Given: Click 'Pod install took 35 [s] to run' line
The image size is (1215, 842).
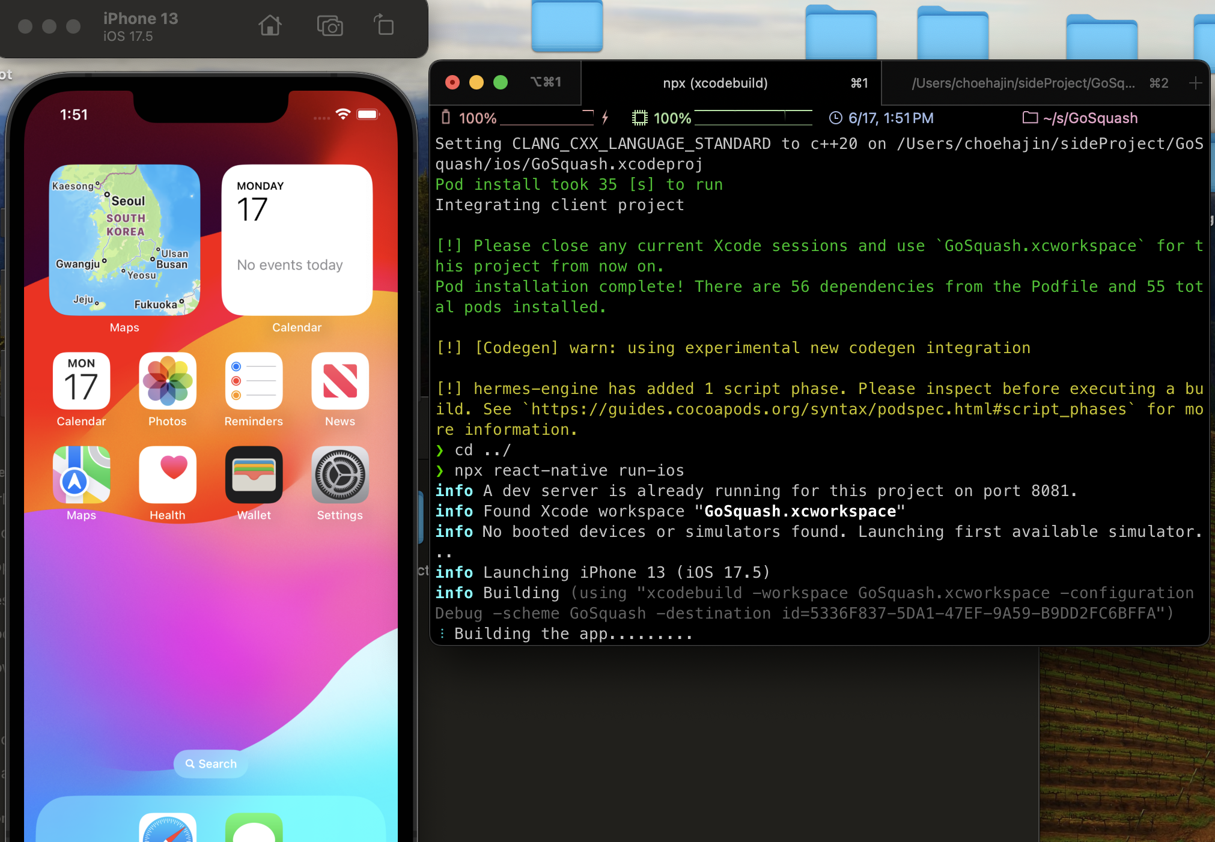Looking at the screenshot, I should 579,184.
